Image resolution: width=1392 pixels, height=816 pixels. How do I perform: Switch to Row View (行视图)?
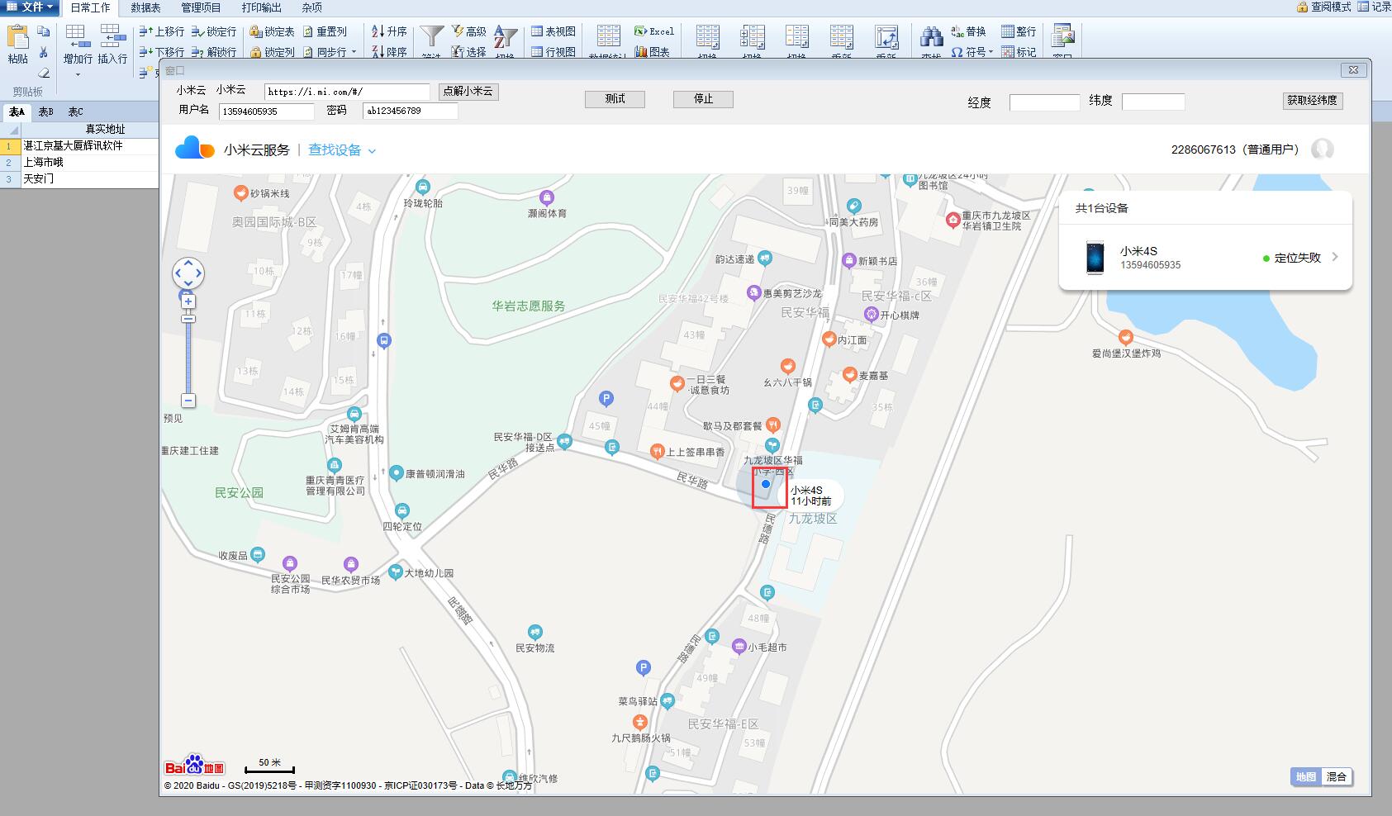(553, 52)
